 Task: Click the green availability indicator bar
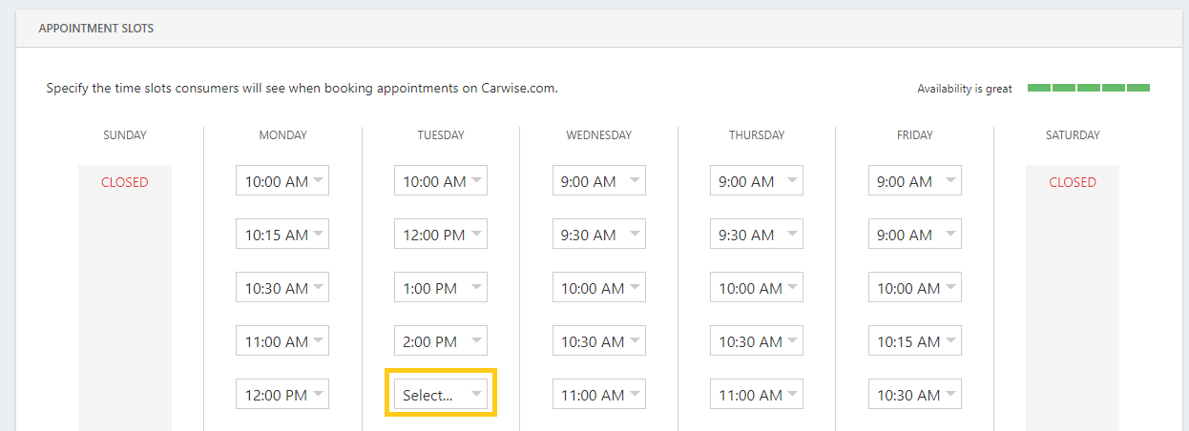point(1089,88)
